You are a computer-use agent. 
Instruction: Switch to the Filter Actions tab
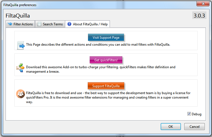(20, 24)
